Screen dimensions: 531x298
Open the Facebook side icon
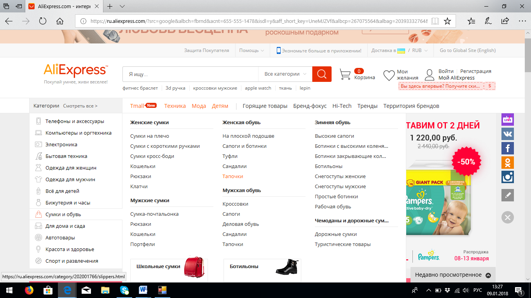pyautogui.click(x=508, y=148)
